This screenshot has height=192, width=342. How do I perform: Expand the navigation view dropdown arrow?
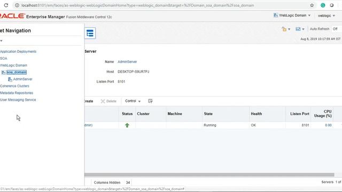pyautogui.click(x=1, y=41)
